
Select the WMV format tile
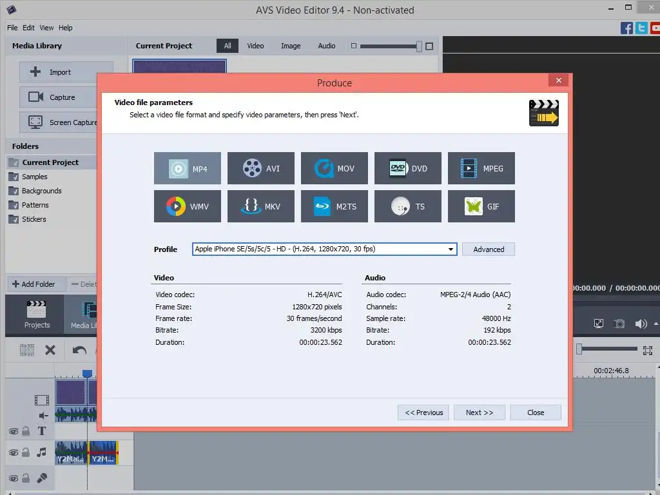click(188, 206)
